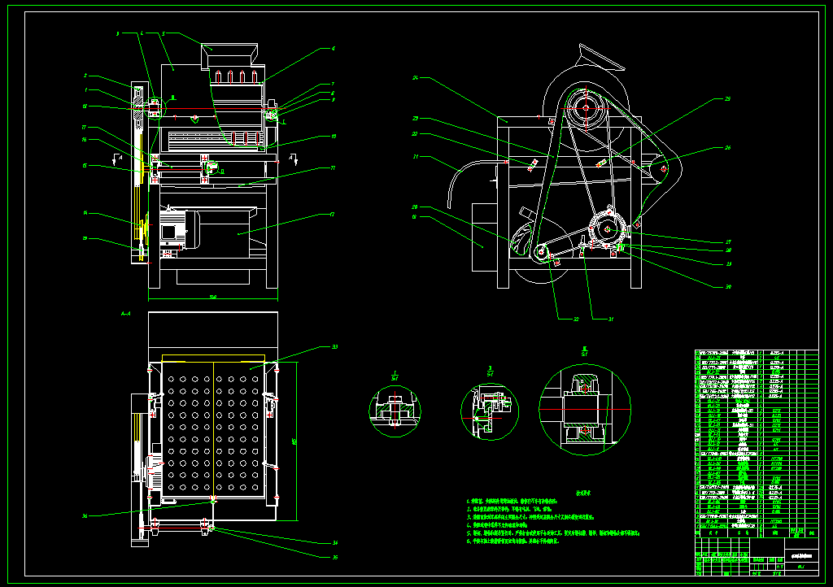Select the A-A view vertical dimension text
This screenshot has height=587, width=833.
click(294, 441)
